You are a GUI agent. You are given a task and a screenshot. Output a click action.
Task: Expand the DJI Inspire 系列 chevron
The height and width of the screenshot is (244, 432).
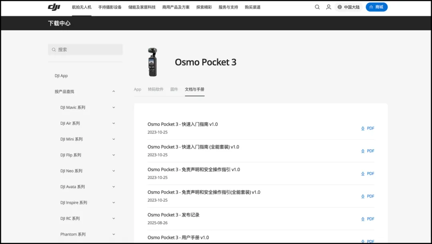pyautogui.click(x=114, y=203)
